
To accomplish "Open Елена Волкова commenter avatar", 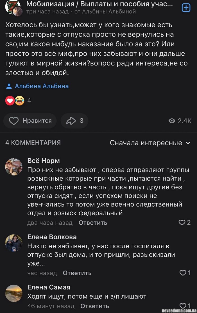I will 14,243.
